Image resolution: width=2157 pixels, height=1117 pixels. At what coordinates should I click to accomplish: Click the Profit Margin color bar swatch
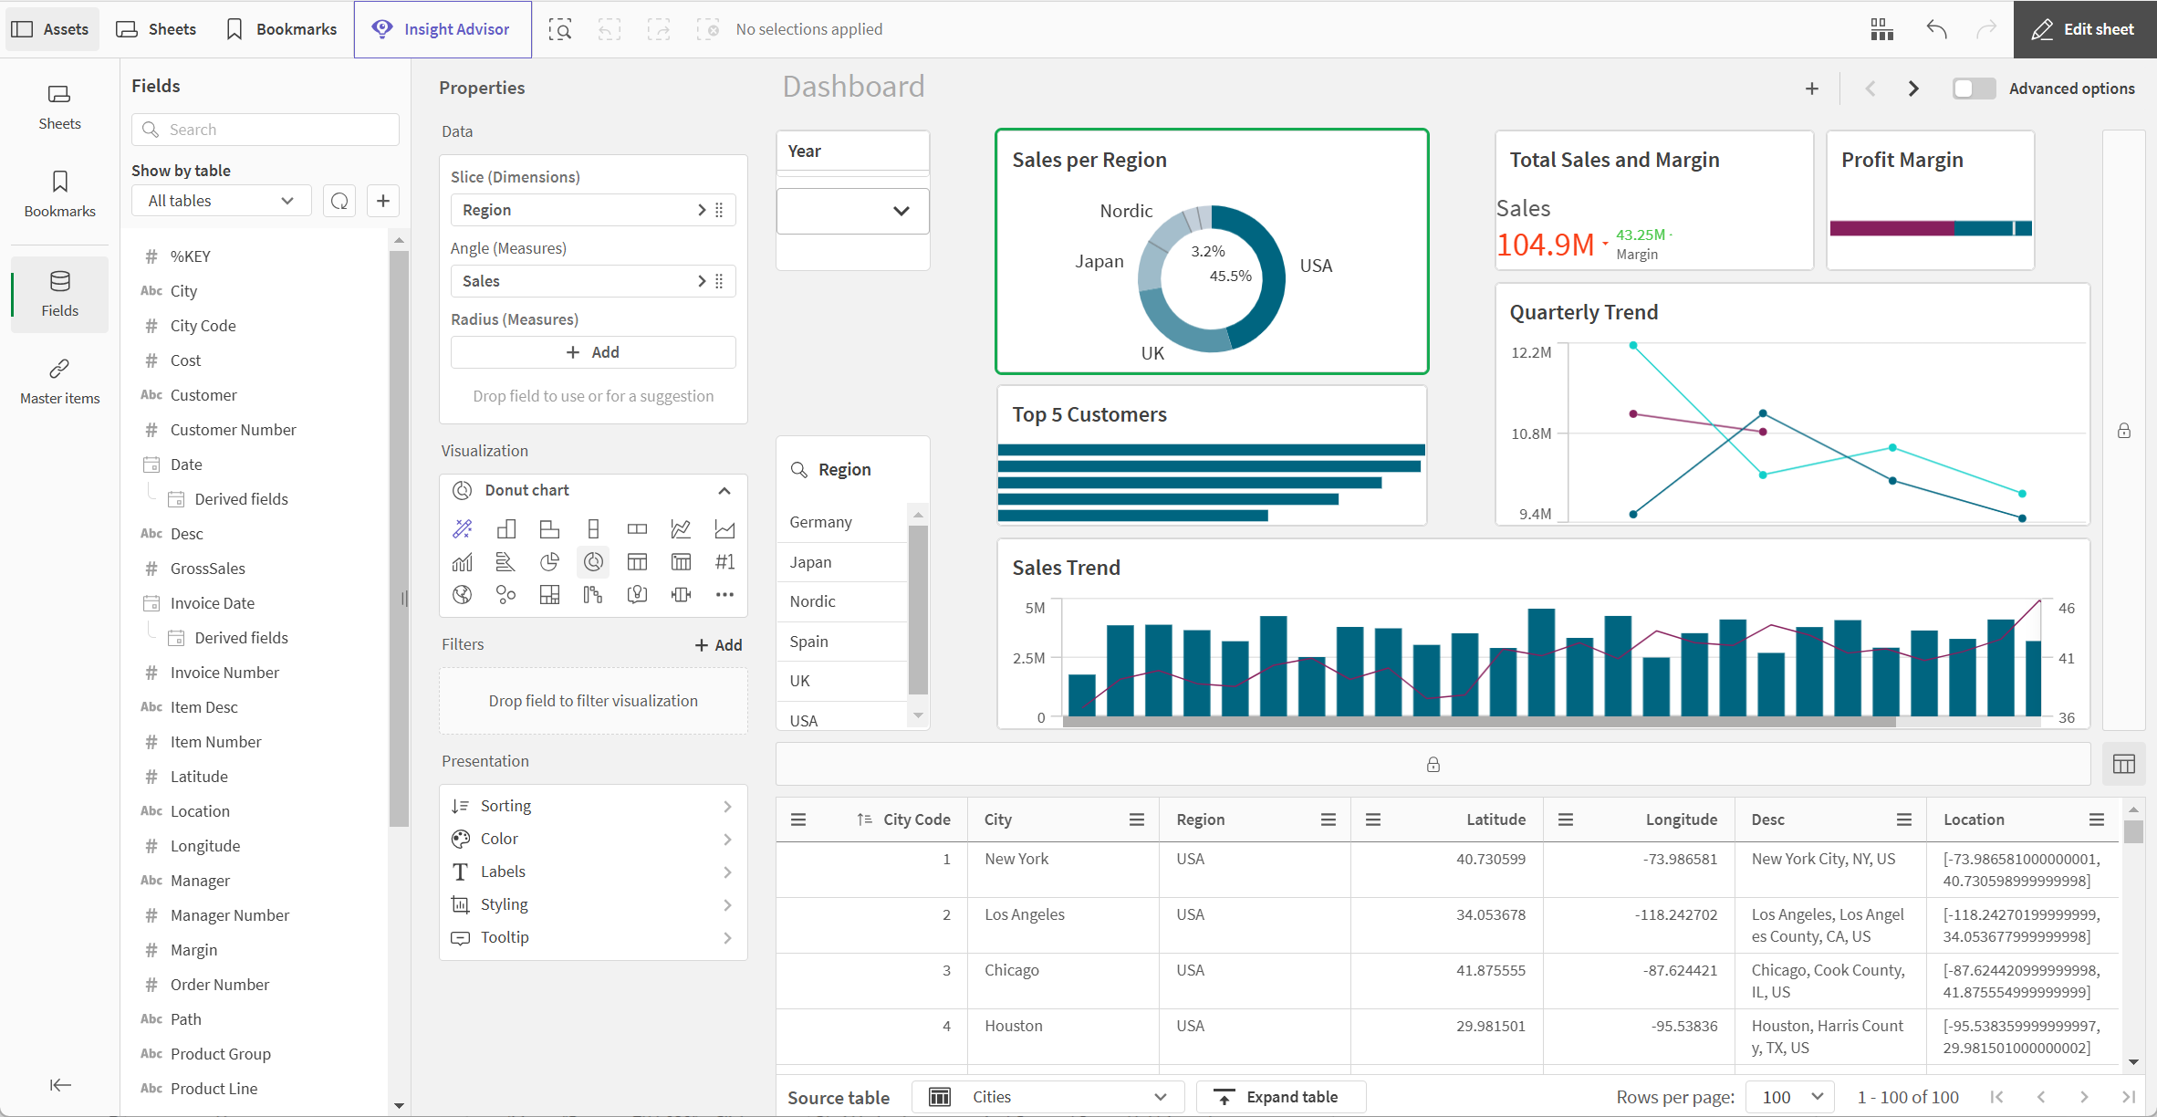point(1929,228)
